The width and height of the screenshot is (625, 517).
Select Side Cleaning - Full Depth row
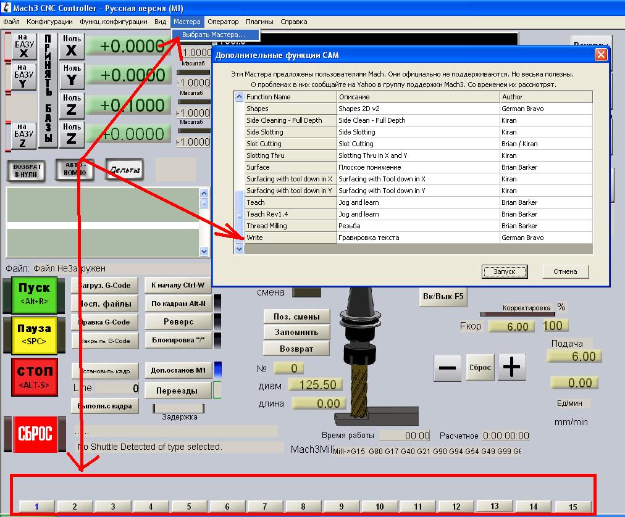click(x=418, y=120)
